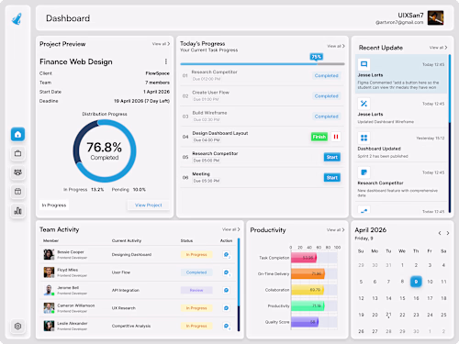Click the 75% progress bar marker
Viewport: 459px width, 344px height.
pyautogui.click(x=316, y=57)
